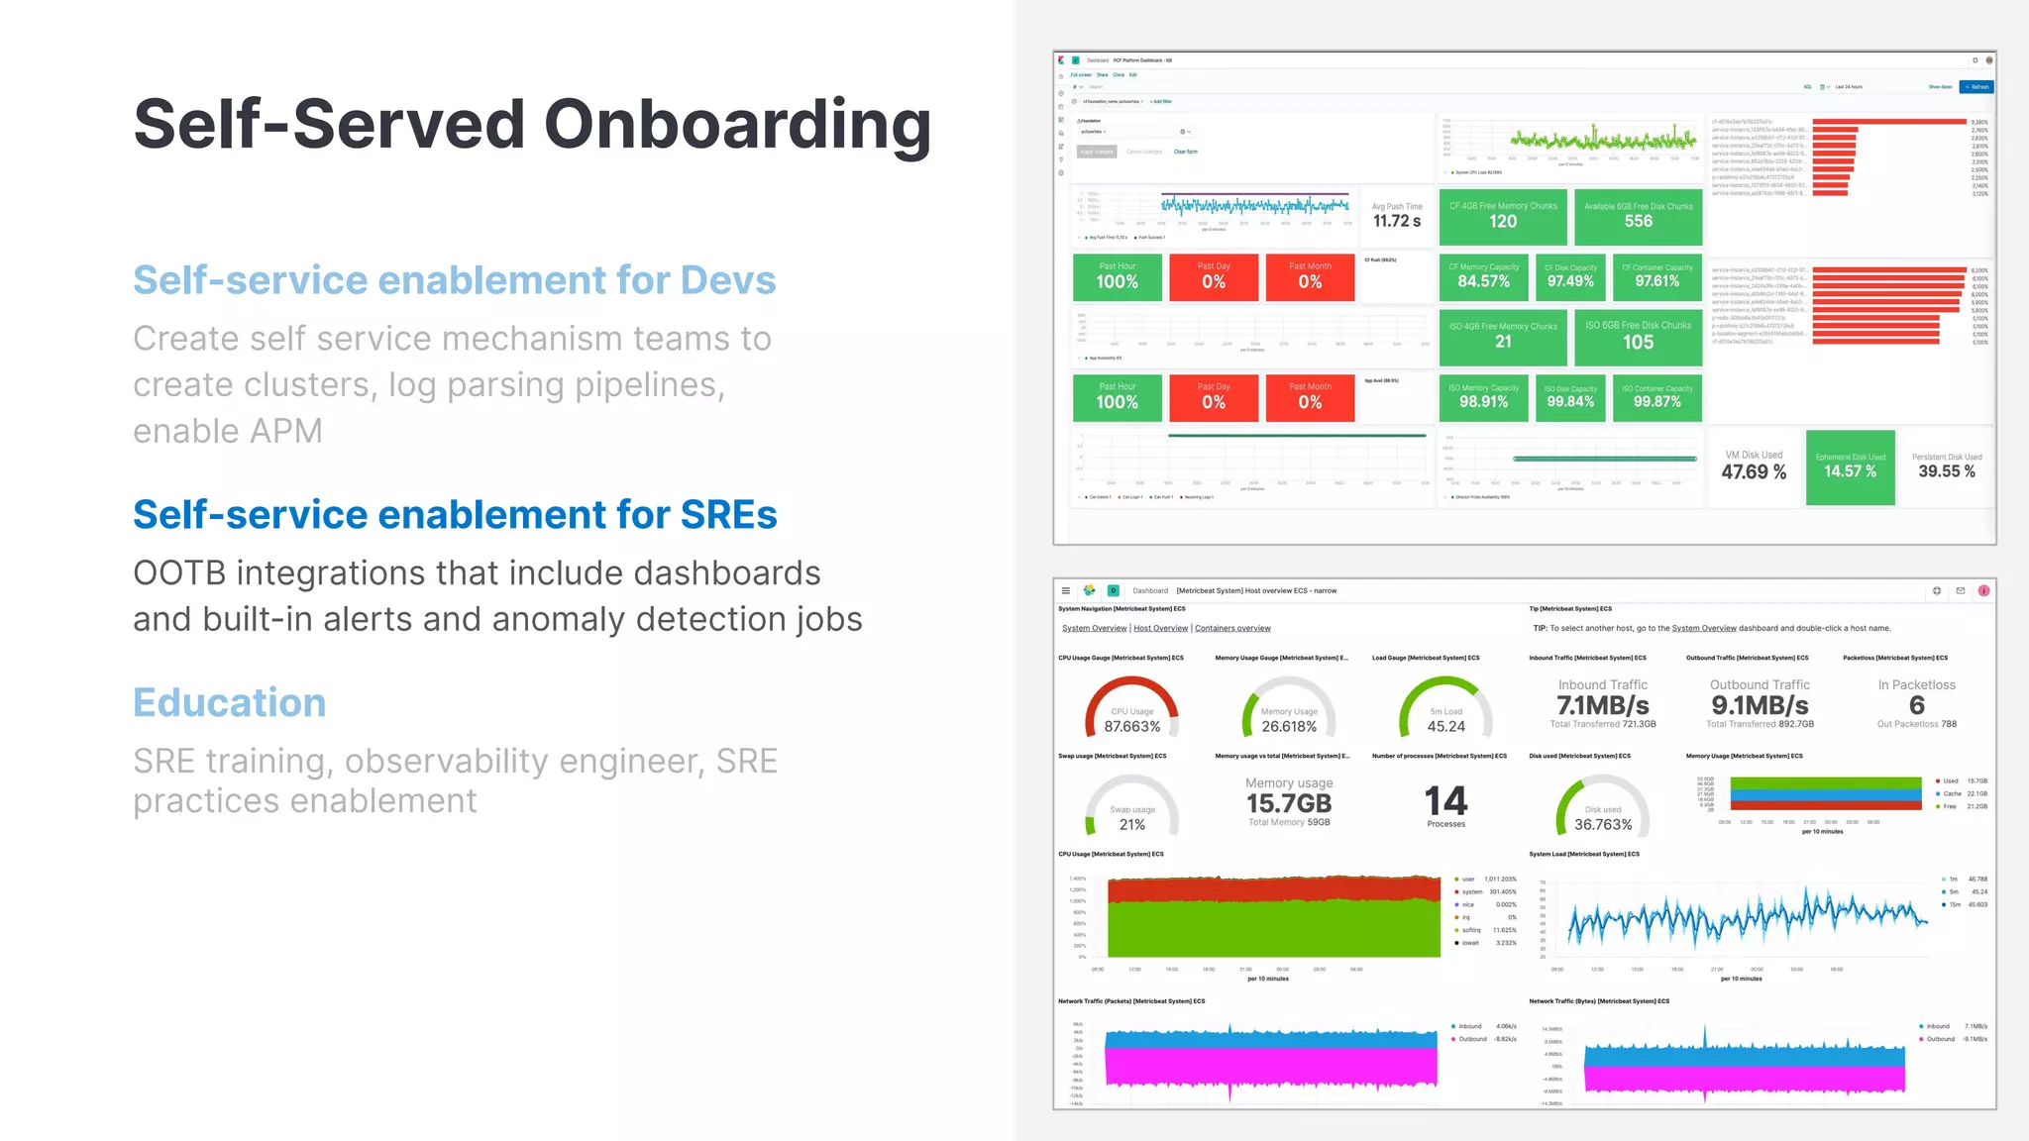Image resolution: width=2029 pixels, height=1141 pixels.
Task: Click the 14 Processes metric
Action: click(1445, 804)
